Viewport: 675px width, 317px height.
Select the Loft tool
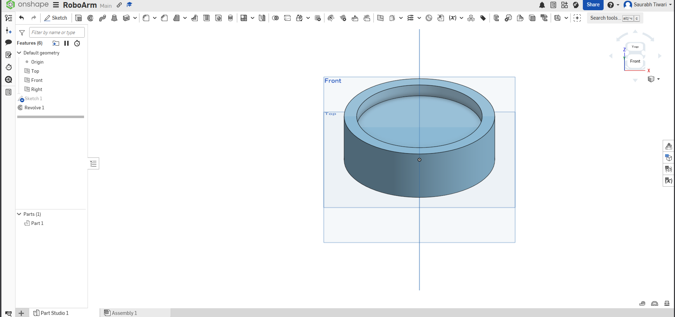pos(114,18)
